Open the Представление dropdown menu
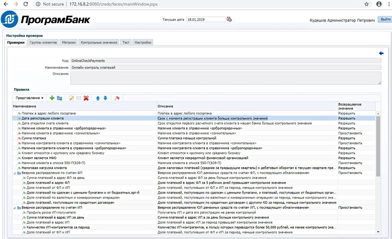This screenshot has height=239, width=392. pos(30,98)
